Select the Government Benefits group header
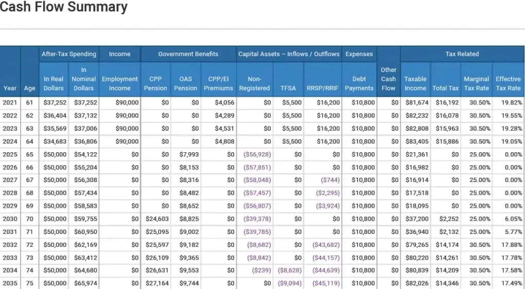Screen dimensions: 525x289 pyautogui.click(x=188, y=54)
